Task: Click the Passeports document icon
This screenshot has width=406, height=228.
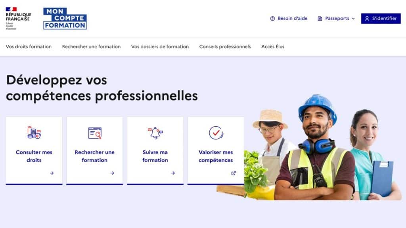Action: coord(320,19)
